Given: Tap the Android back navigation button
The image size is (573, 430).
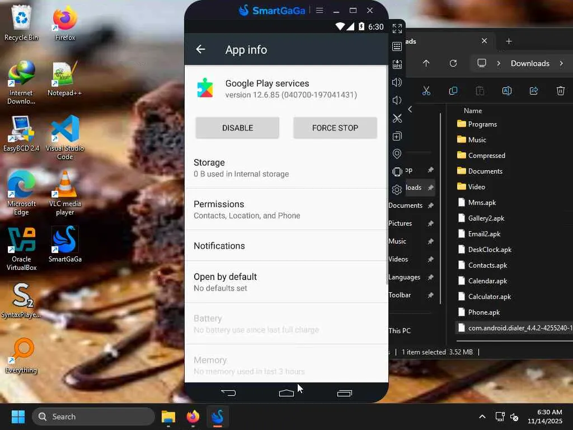Looking at the screenshot, I should tap(228, 393).
